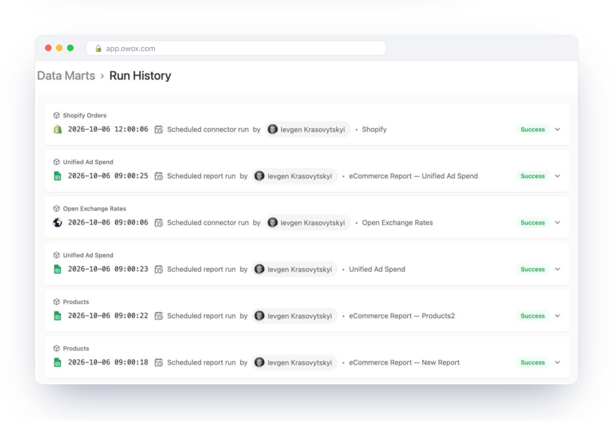Viewport: 613px width, 421px height.
Task: Click the cube icon beside the Products heading above 09:00:18
Action: click(56, 348)
